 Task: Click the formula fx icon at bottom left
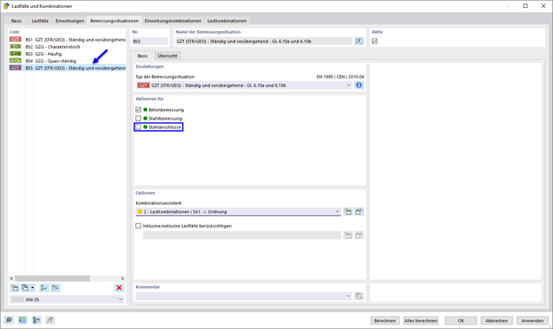point(49,320)
